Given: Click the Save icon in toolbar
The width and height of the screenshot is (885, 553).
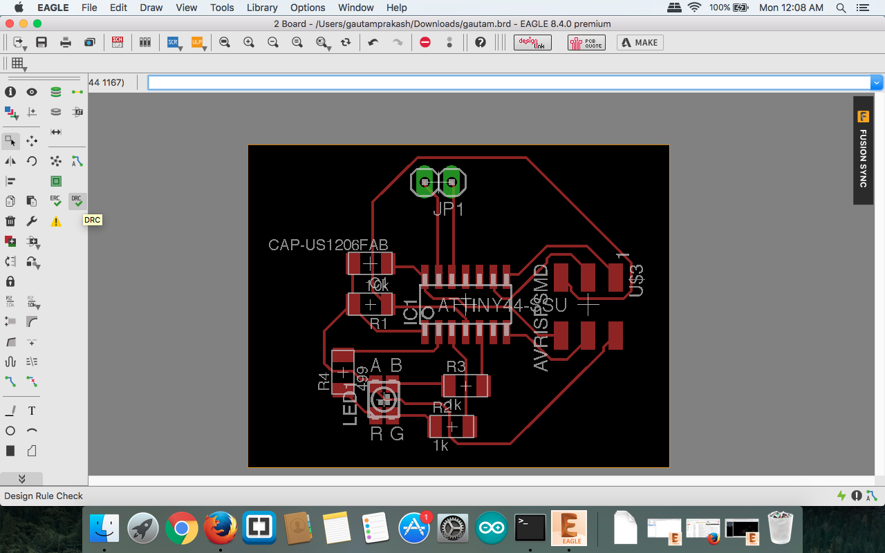Looking at the screenshot, I should 41,42.
